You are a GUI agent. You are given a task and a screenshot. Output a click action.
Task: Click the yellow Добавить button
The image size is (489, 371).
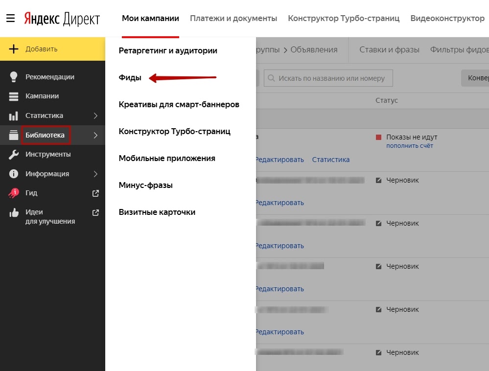[52, 49]
